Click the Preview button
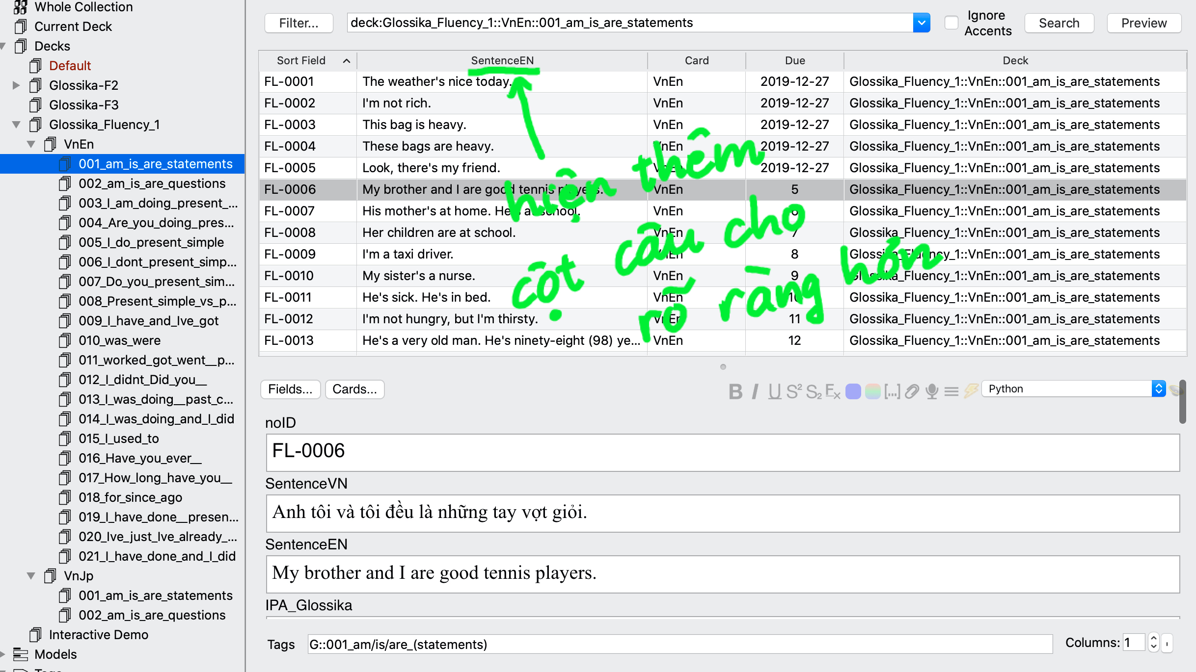Viewport: 1196px width, 672px height. coord(1143,23)
